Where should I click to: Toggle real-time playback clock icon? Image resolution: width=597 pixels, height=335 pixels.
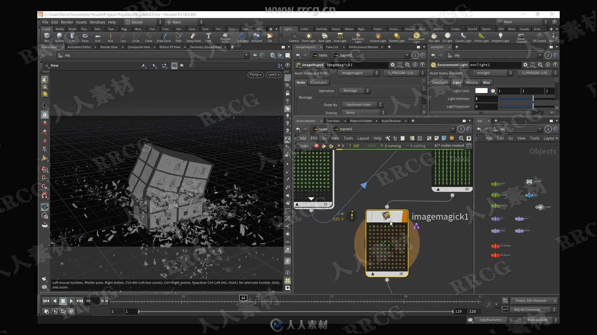pyautogui.click(x=72, y=311)
